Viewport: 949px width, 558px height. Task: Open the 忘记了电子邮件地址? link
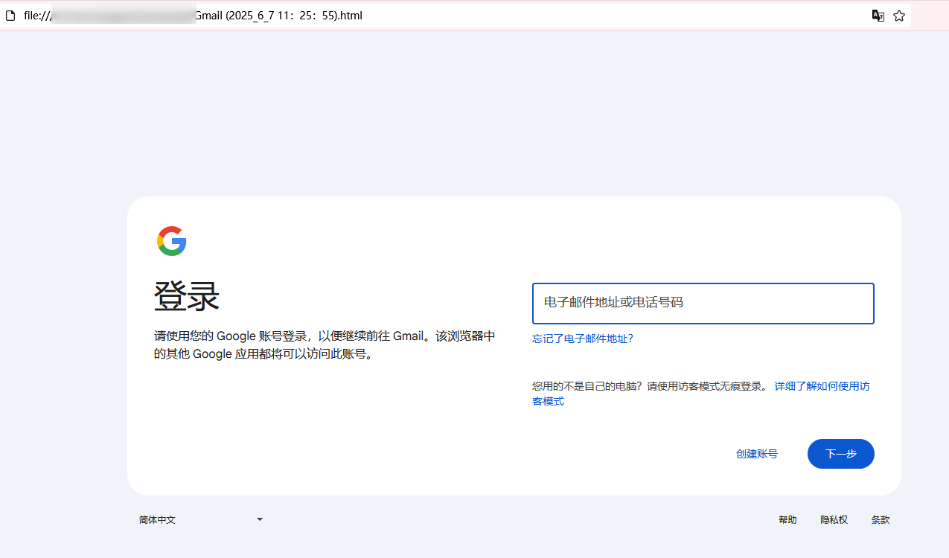[583, 339]
